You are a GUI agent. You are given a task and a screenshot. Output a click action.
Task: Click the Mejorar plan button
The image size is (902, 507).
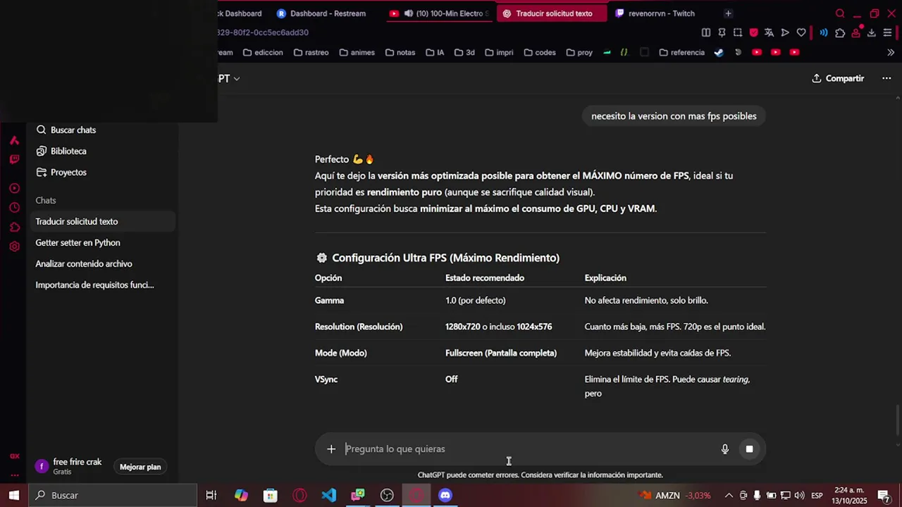[x=140, y=467]
